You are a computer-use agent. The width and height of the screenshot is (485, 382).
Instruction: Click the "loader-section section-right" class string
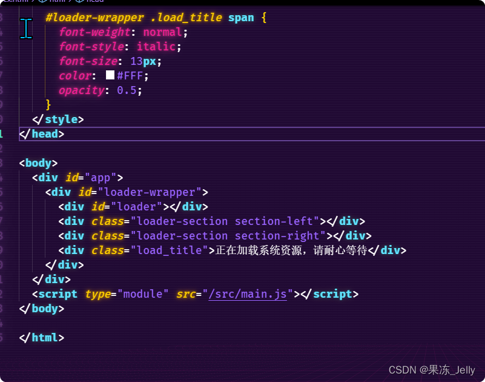(228, 236)
